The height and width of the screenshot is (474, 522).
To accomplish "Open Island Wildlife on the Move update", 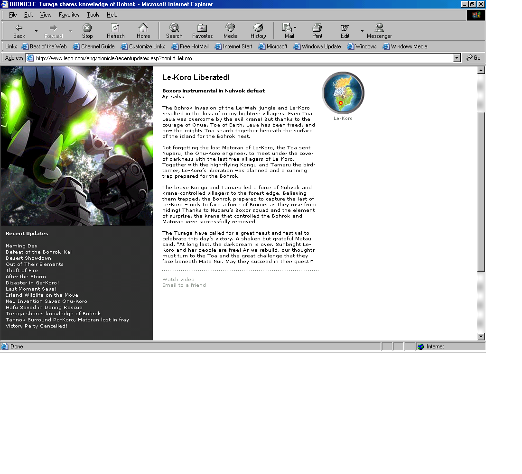I will (x=42, y=295).
